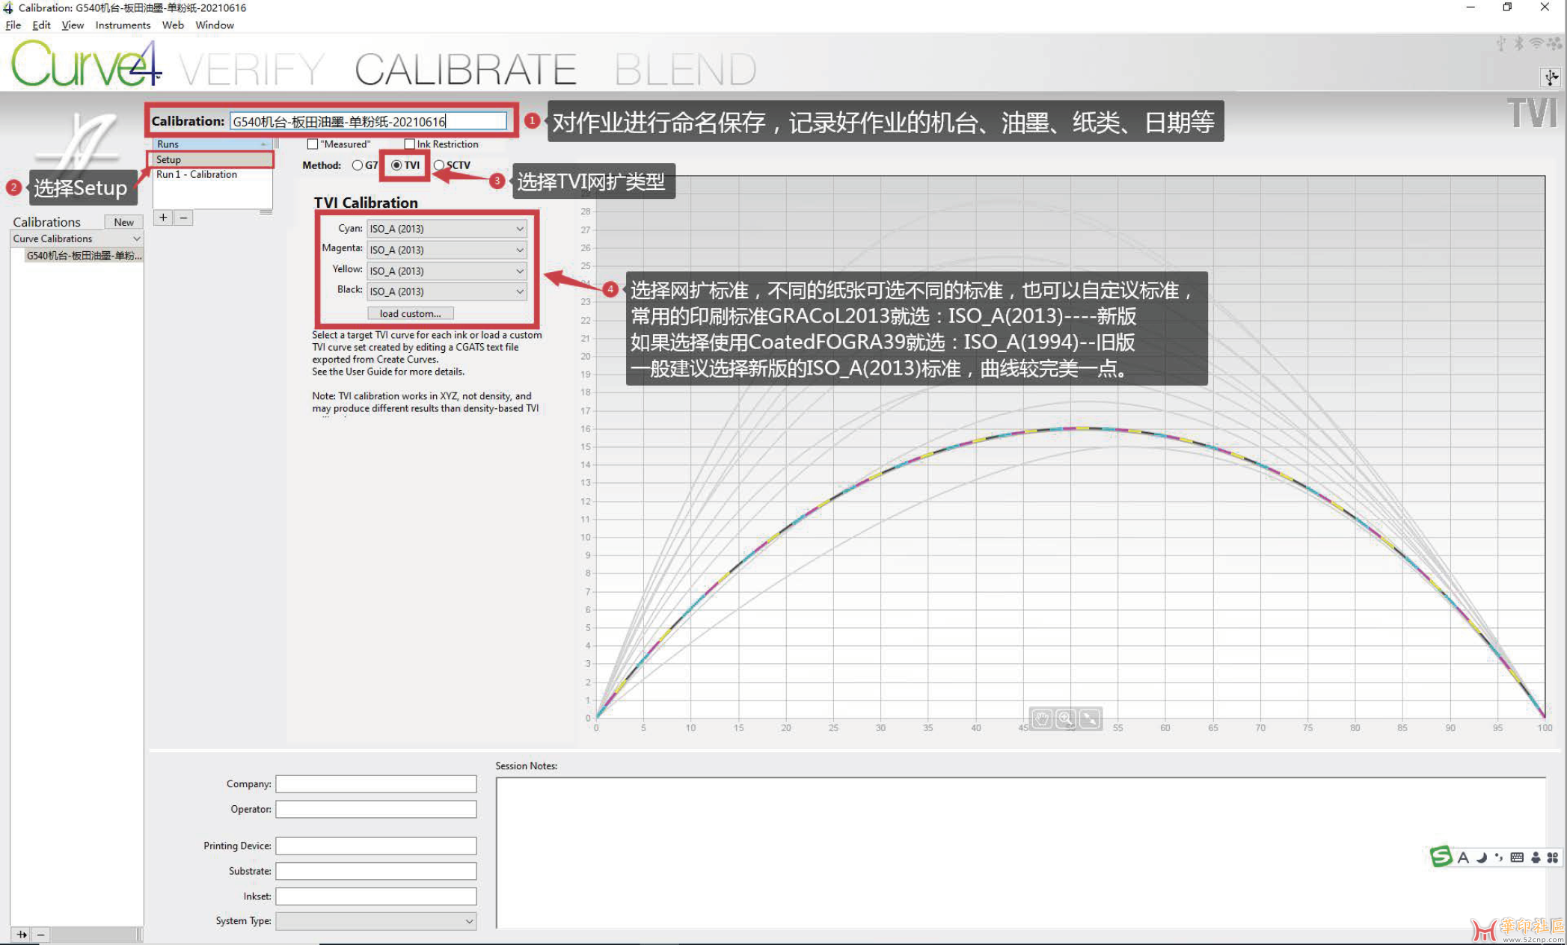This screenshot has width=1567, height=945.
Task: Switch to the CALIBRATE mode tab
Action: click(x=465, y=70)
